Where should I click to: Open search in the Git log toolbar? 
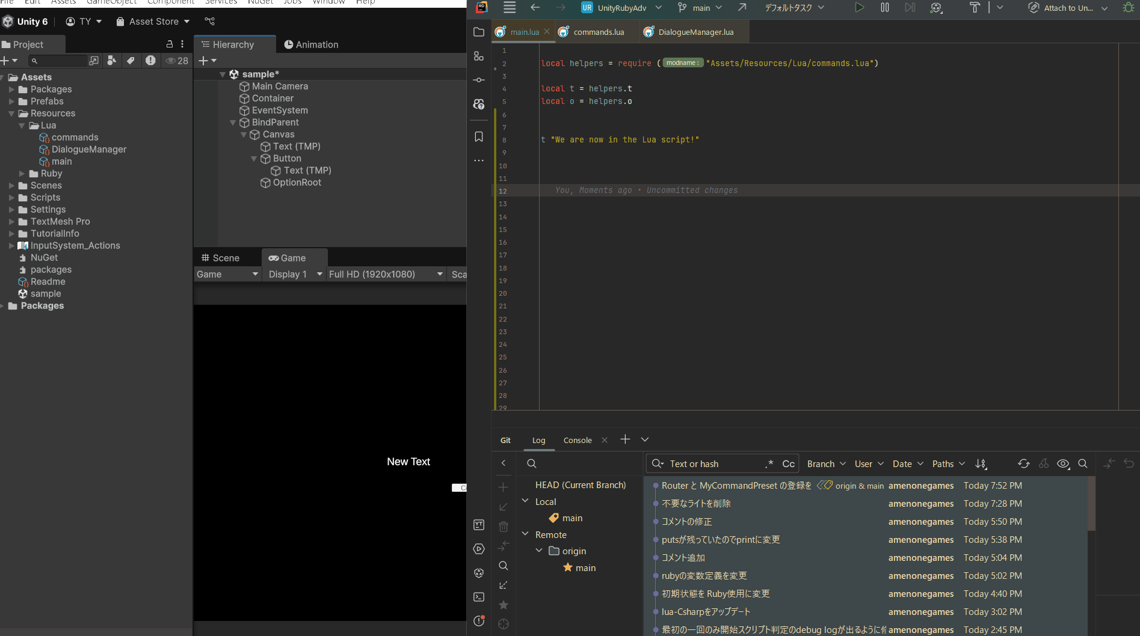click(x=1083, y=463)
